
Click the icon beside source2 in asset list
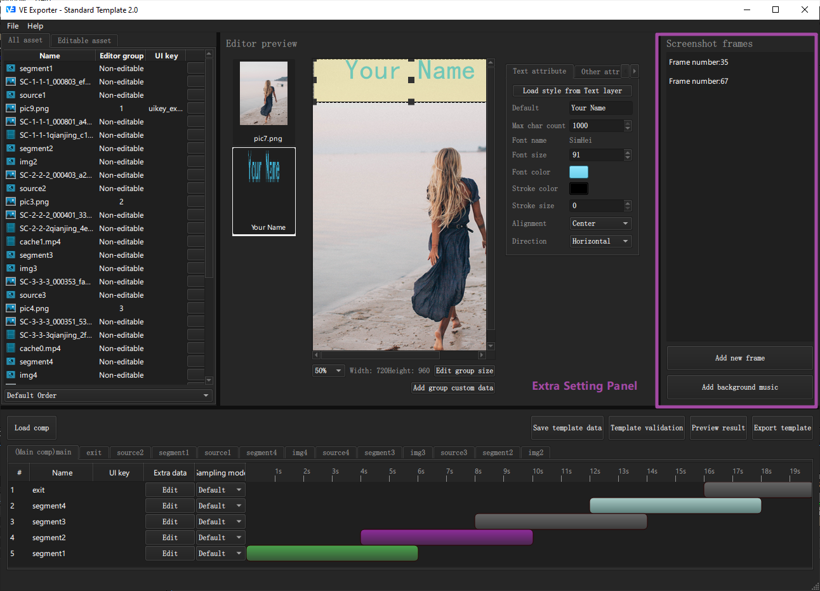pos(11,189)
